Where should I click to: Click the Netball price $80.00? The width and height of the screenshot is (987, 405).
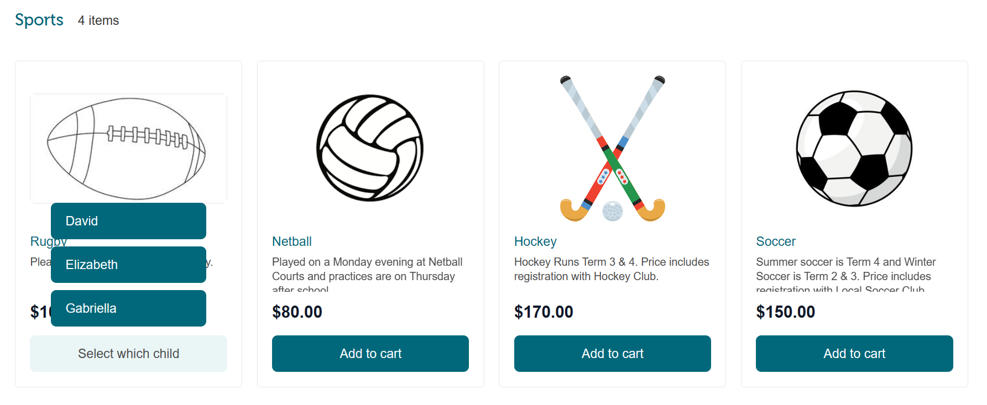(297, 312)
